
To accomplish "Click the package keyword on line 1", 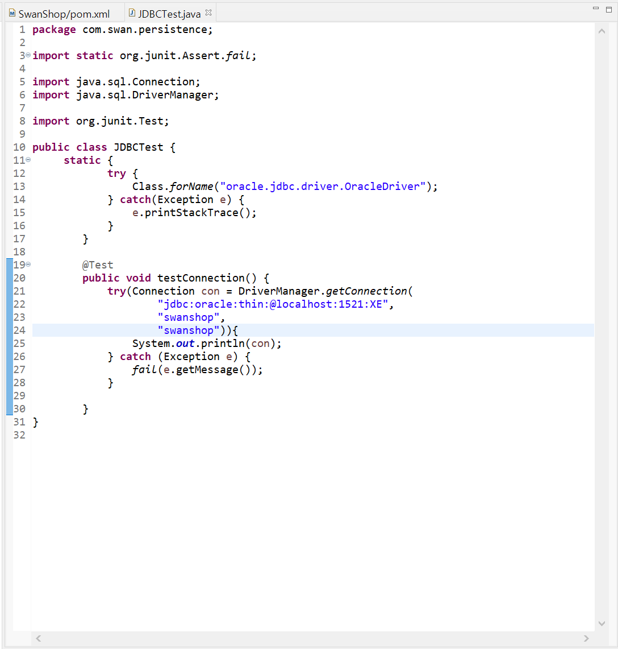I will (54, 30).
